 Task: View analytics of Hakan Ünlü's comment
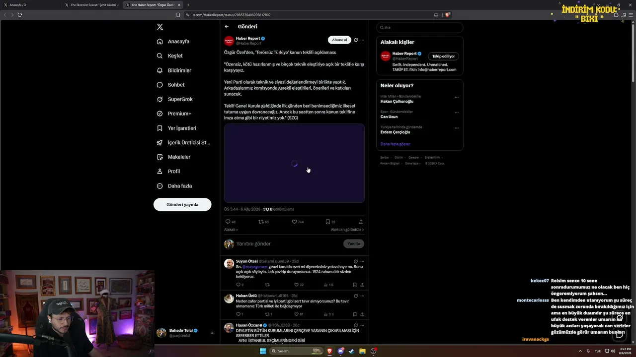coord(328,314)
